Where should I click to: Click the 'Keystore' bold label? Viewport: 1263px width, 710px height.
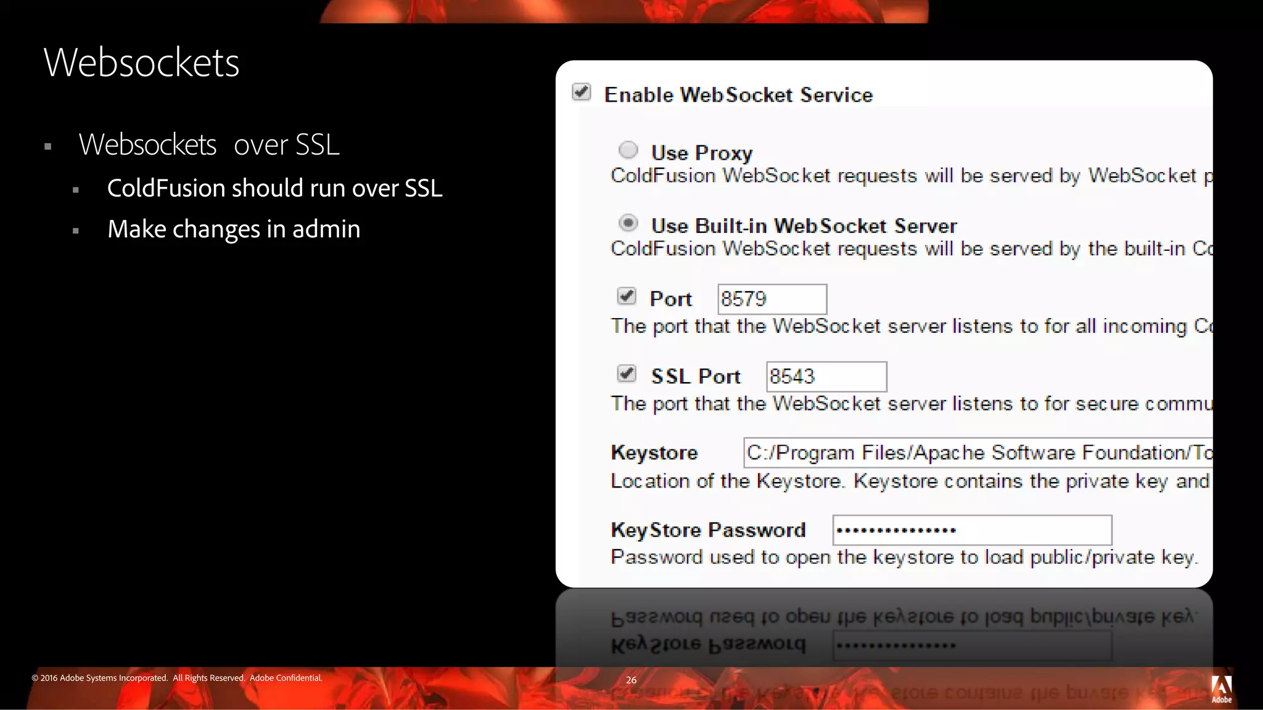(654, 453)
